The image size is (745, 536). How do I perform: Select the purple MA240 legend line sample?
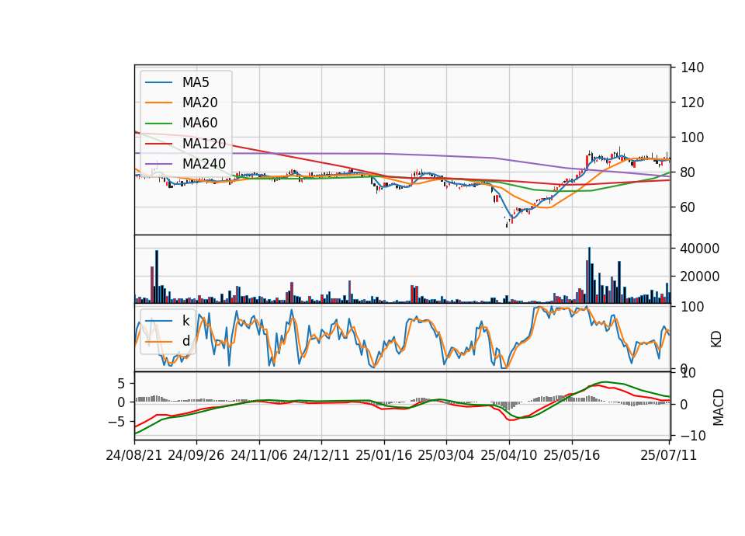pyautogui.click(x=158, y=164)
